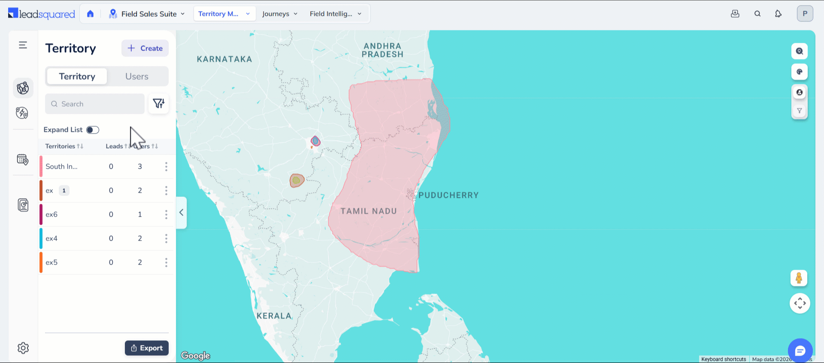
Task: Toggle the Expand List switch
Action: pos(93,130)
